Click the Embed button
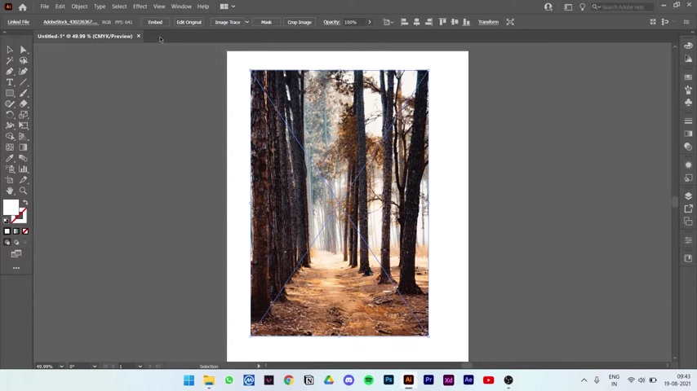The width and height of the screenshot is (697, 391). (x=155, y=22)
